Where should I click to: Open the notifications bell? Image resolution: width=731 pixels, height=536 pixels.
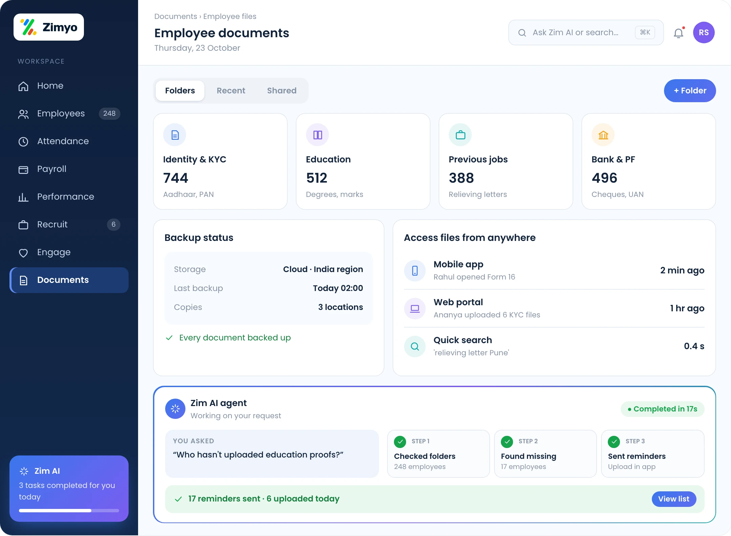click(679, 33)
